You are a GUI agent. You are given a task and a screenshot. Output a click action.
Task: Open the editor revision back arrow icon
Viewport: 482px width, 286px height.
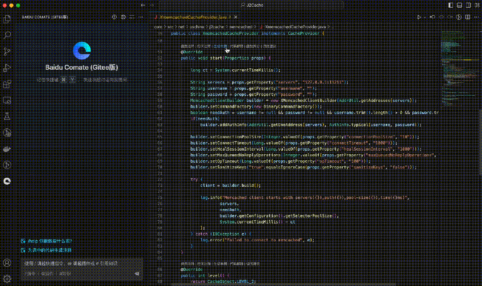[x=432, y=17]
